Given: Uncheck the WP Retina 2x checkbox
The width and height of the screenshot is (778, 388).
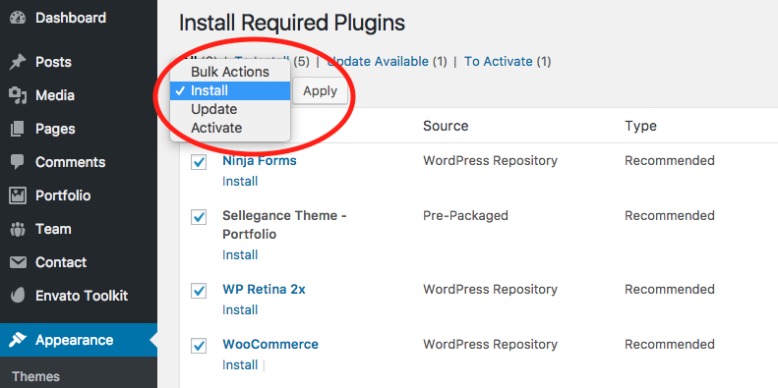Looking at the screenshot, I should tap(199, 291).
